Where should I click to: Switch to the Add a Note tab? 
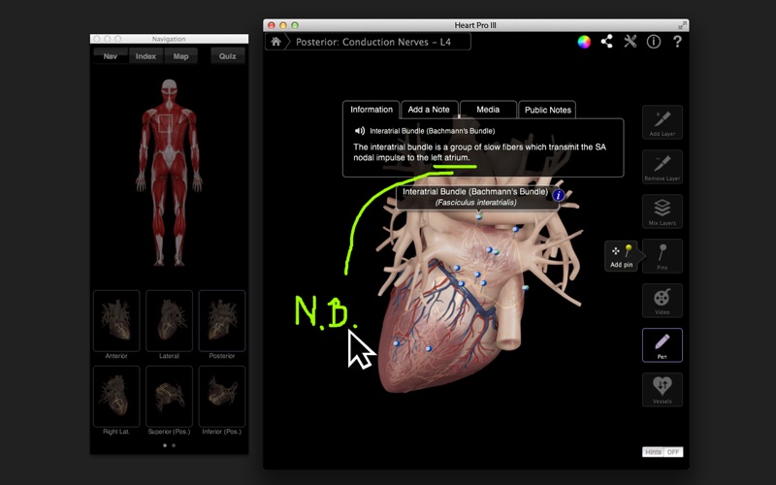click(x=429, y=110)
